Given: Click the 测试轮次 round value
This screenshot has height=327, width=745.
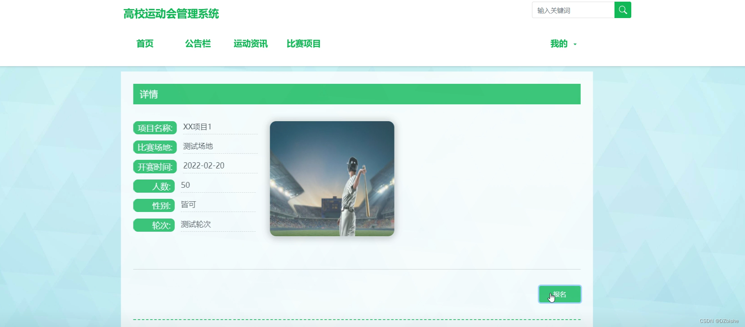Looking at the screenshot, I should [196, 224].
